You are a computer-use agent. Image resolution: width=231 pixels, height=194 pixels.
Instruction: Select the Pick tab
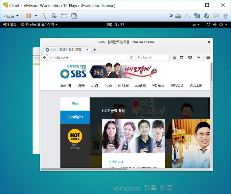(75, 104)
